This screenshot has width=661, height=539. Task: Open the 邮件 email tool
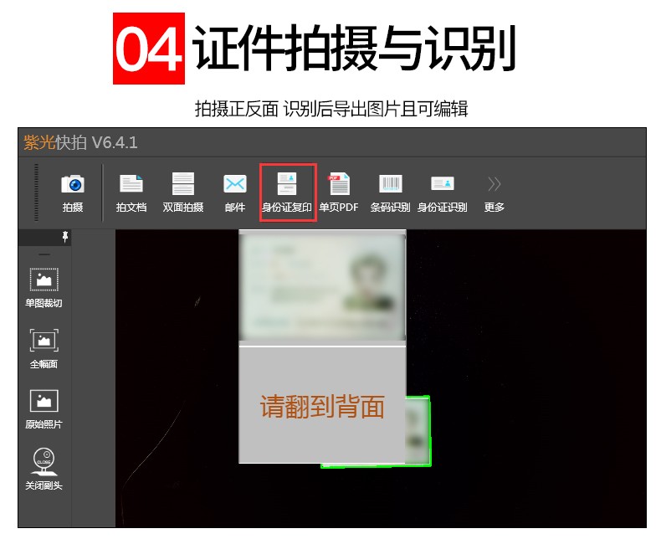[x=235, y=192]
